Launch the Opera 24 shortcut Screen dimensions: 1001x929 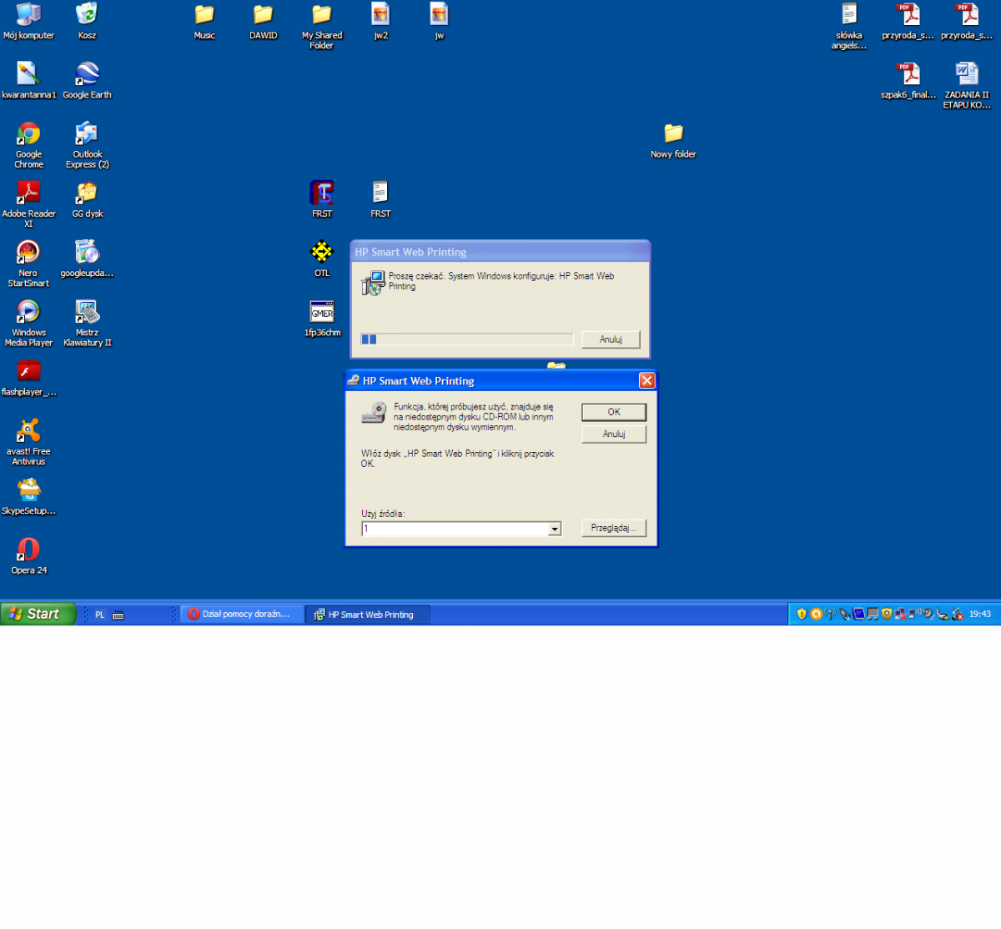click(28, 556)
